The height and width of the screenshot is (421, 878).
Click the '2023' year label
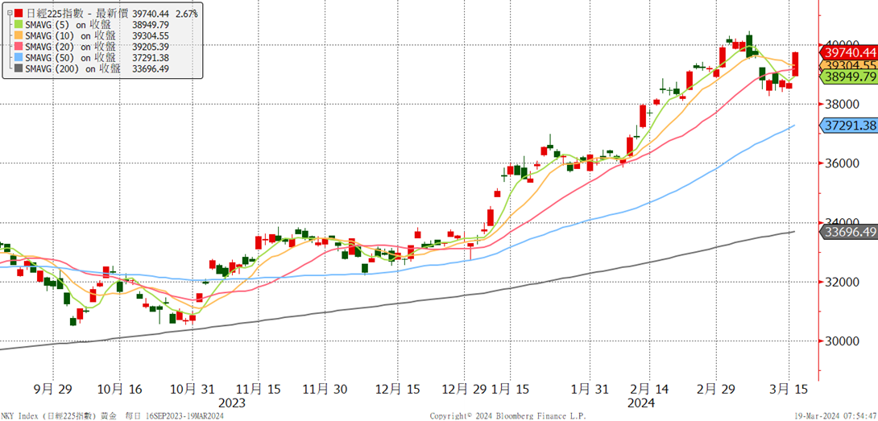click(x=231, y=403)
